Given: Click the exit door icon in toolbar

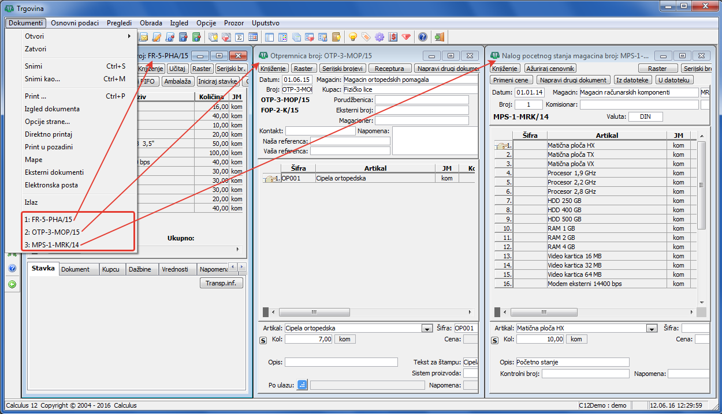Looking at the screenshot, I should [x=440, y=37].
